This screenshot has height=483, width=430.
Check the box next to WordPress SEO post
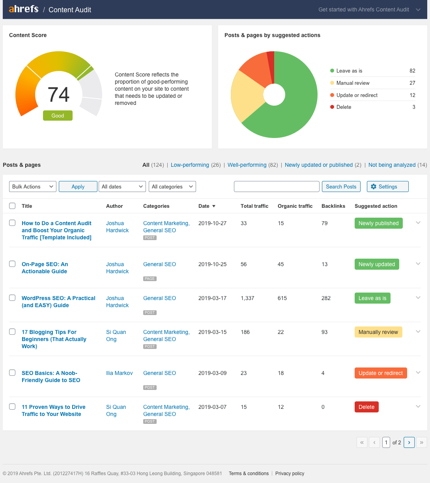pyautogui.click(x=12, y=298)
